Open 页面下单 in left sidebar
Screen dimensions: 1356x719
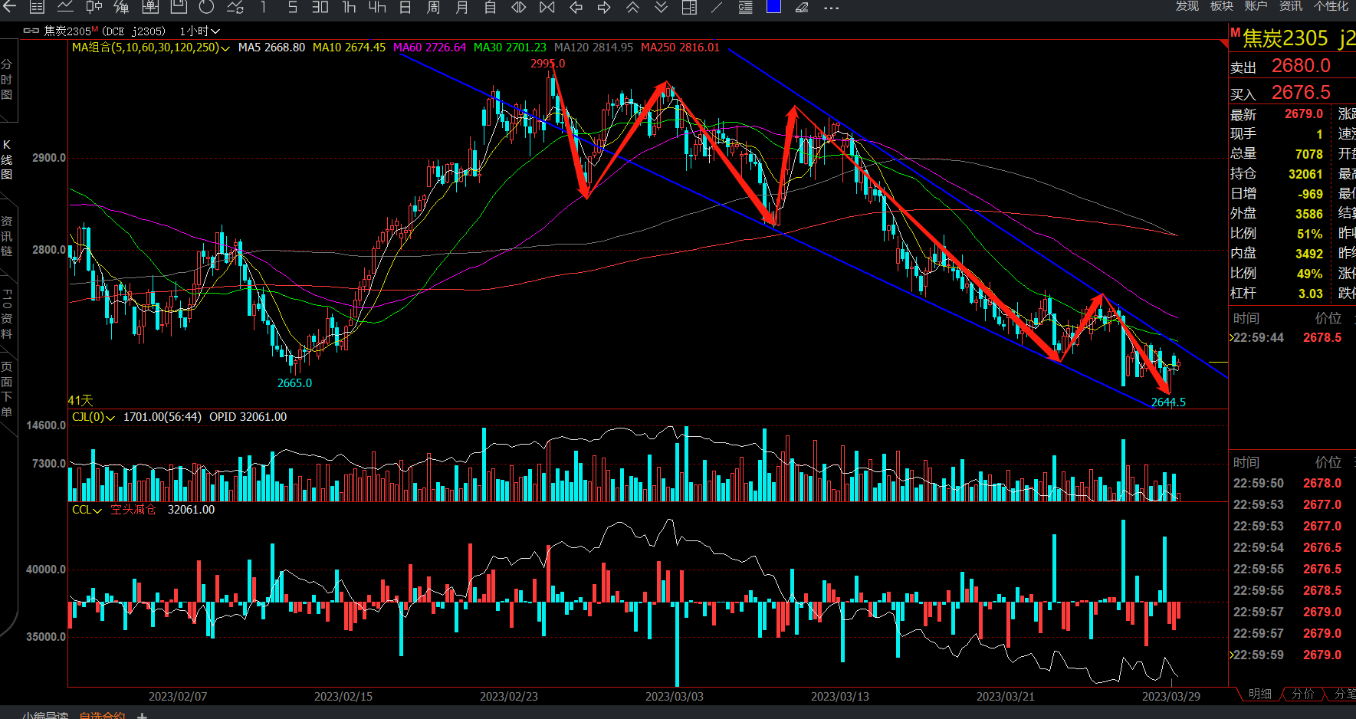(x=7, y=389)
